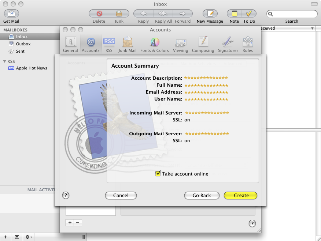The width and height of the screenshot is (321, 241).
Task: Click the search magnifier icon
Action: [x=270, y=14]
